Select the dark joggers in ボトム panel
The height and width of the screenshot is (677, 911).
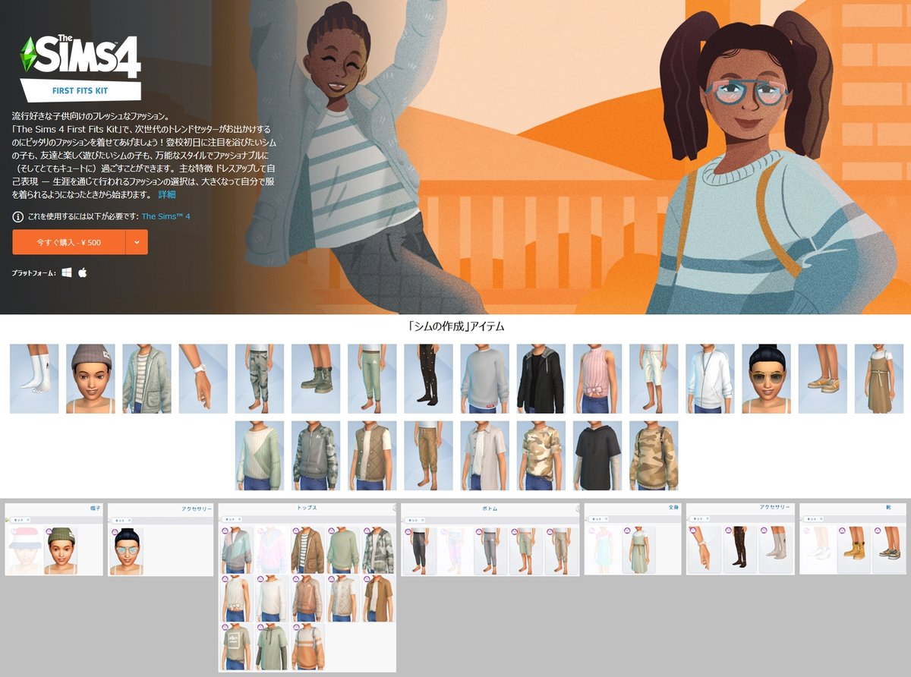pyautogui.click(x=420, y=549)
